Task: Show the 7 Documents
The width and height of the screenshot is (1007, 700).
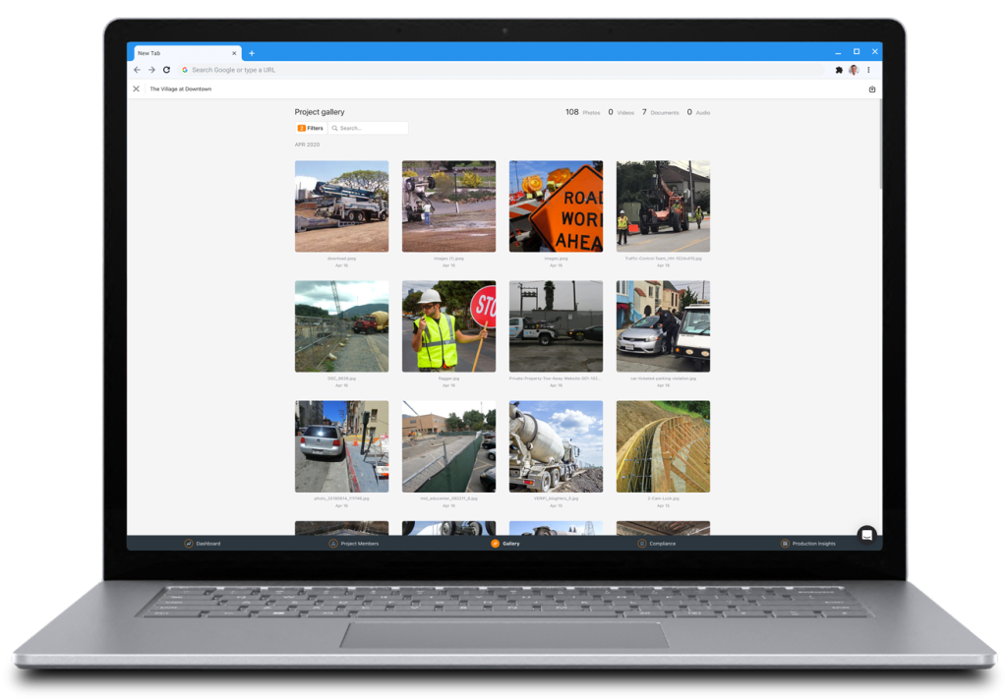Action: 660,113
